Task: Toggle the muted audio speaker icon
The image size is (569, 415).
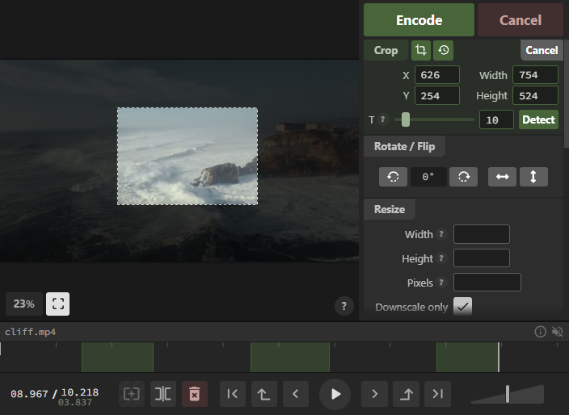Action: point(557,332)
